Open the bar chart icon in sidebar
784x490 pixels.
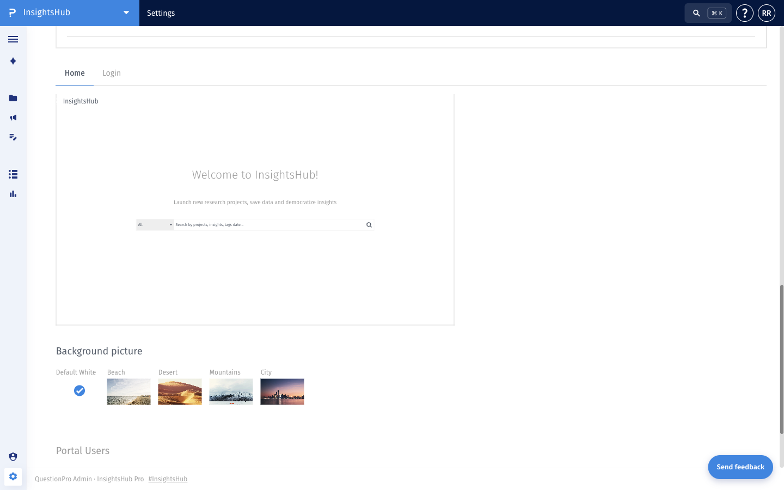click(13, 194)
